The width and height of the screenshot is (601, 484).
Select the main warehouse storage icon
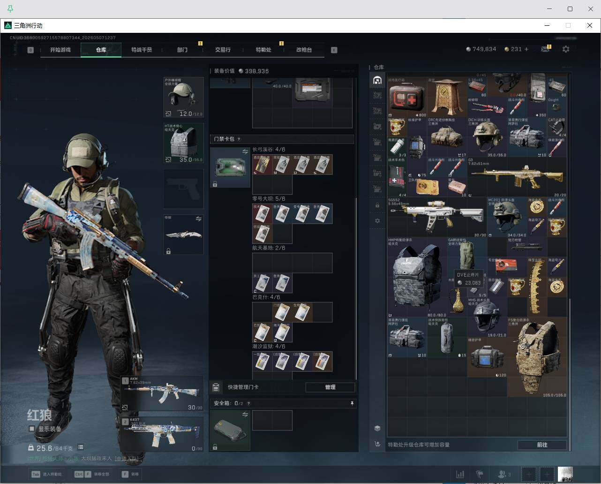coord(377,80)
